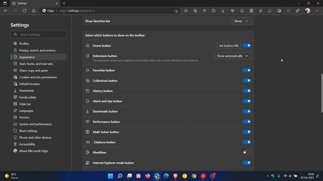Open Edge bar settings
323x181 pixels.
point(38,104)
